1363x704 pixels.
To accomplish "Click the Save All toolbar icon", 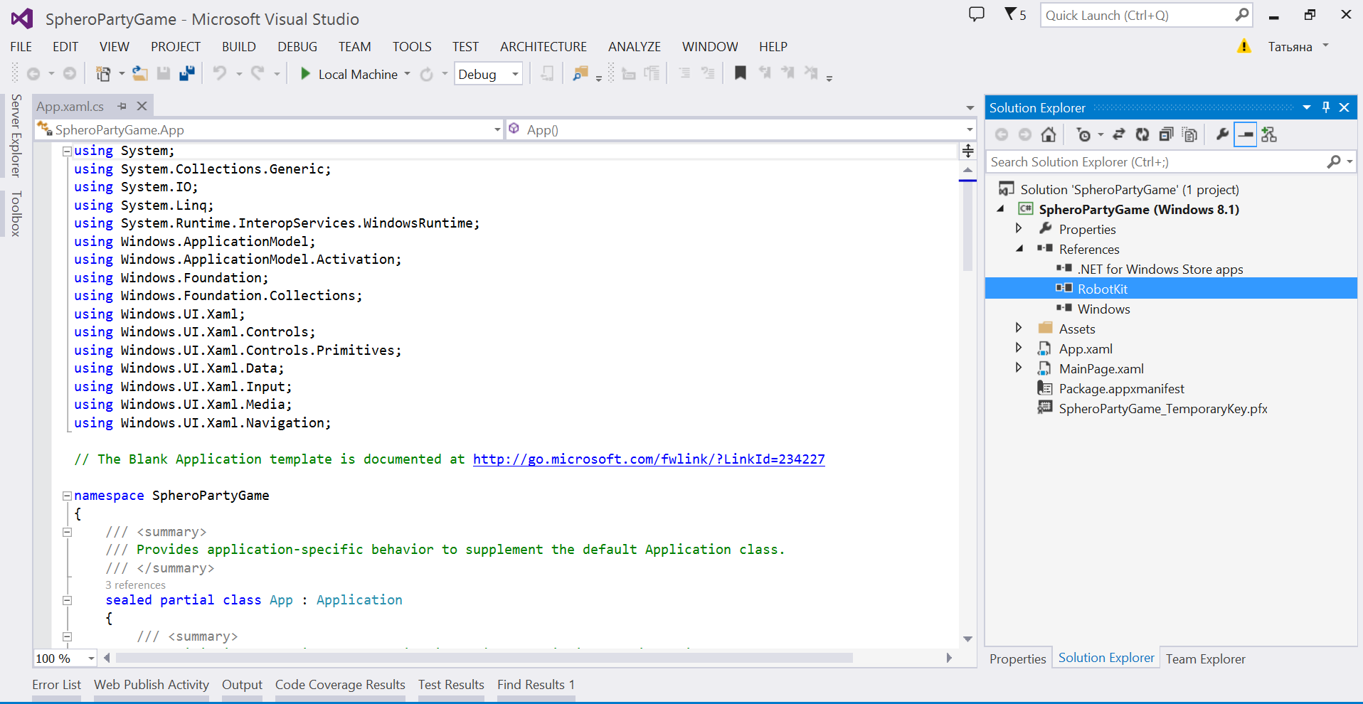I will click(x=187, y=74).
